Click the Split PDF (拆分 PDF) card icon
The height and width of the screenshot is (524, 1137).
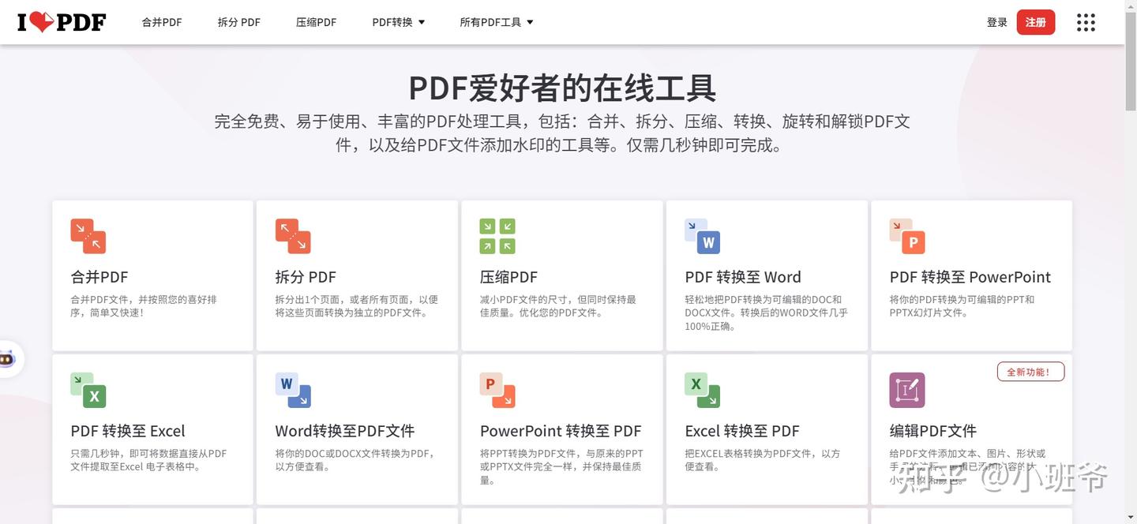click(x=293, y=236)
